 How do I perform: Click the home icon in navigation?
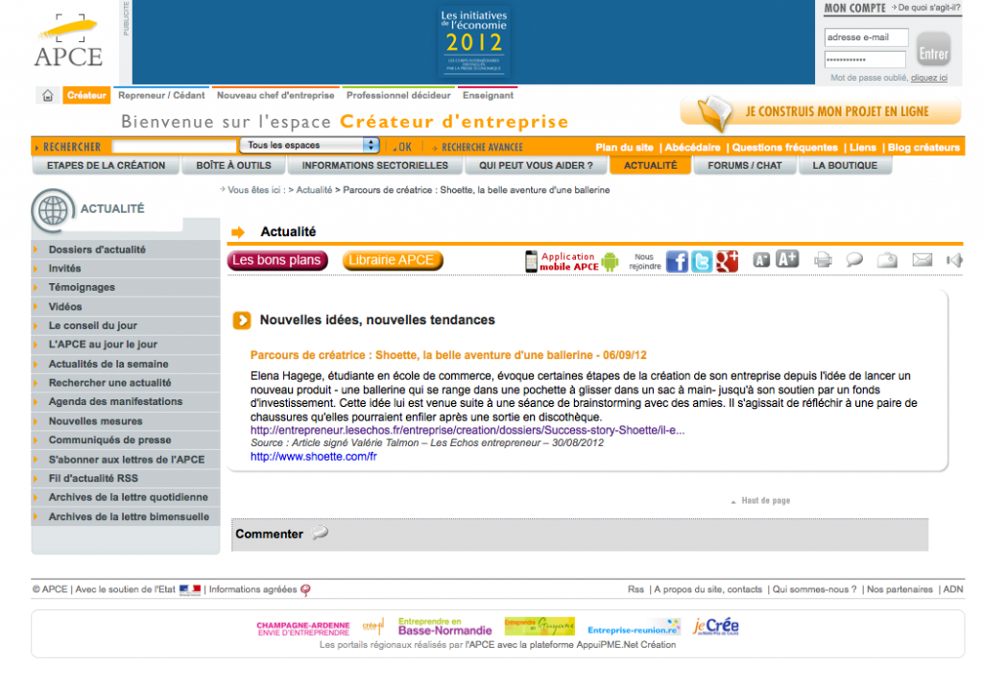pyautogui.click(x=47, y=95)
